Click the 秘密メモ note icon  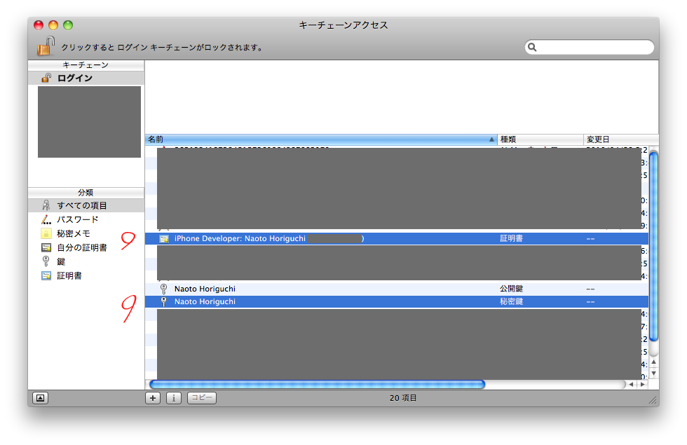[x=46, y=233]
